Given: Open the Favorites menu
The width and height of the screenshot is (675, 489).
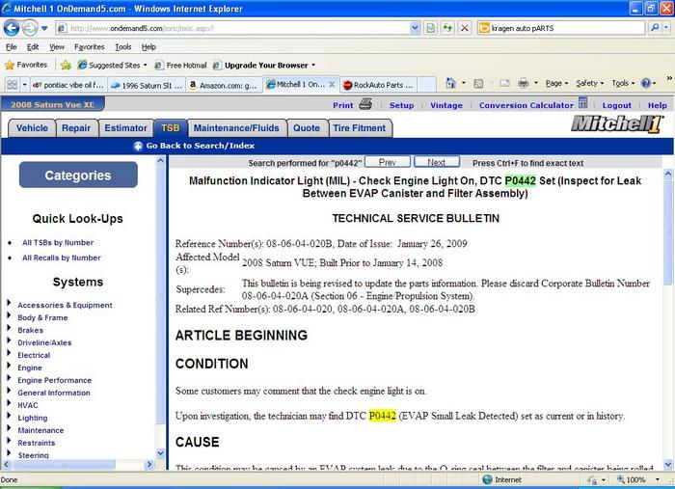Looking at the screenshot, I should pos(89,47).
